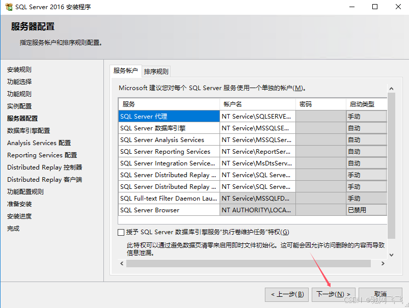Cancel setup with 取消 button
The width and height of the screenshot is (409, 308).
pos(380,294)
